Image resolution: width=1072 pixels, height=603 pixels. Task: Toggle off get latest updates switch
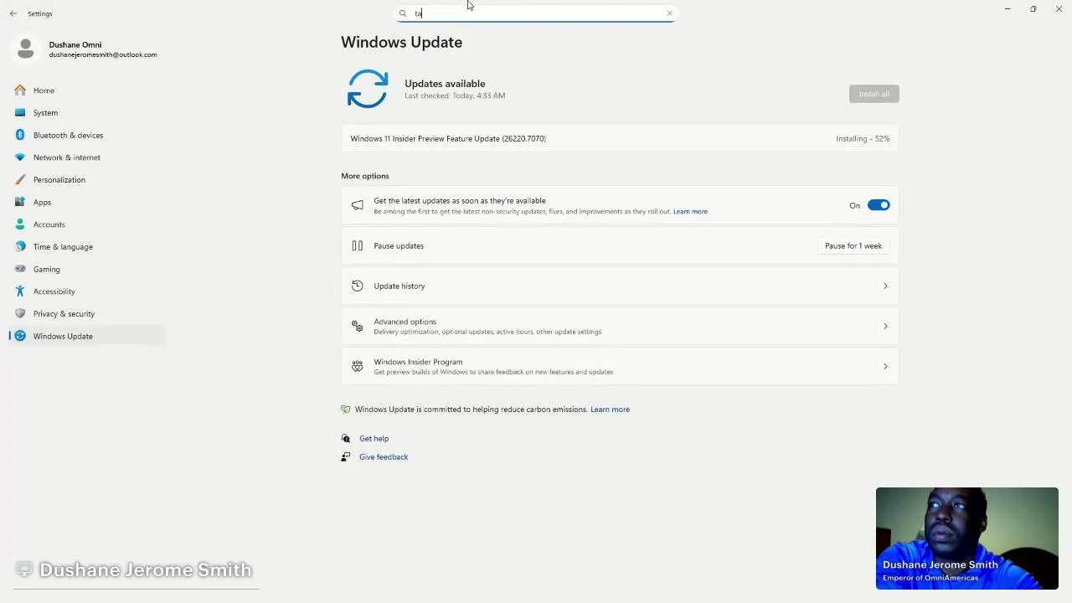879,205
